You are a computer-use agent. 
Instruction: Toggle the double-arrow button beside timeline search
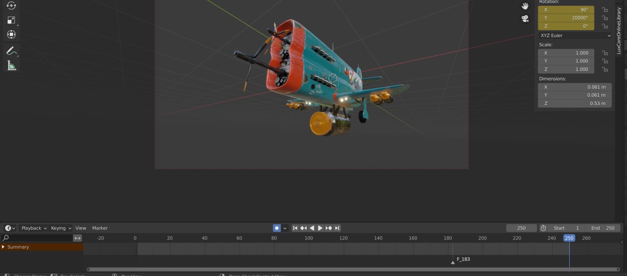click(77, 238)
